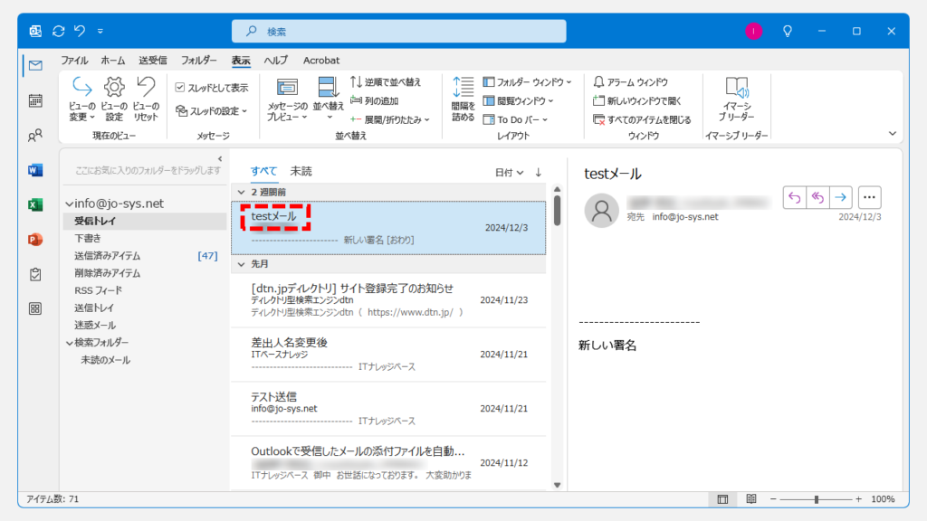
Task: Open the ファイル menu tab
Action: tap(74, 61)
